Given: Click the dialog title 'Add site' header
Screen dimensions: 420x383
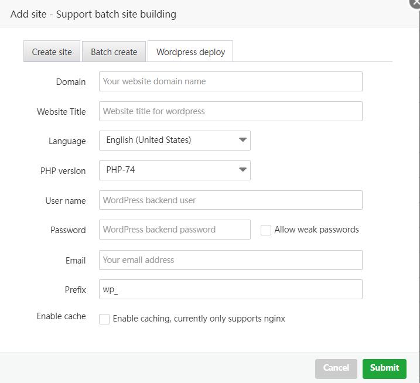Looking at the screenshot, I should tap(93, 14).
